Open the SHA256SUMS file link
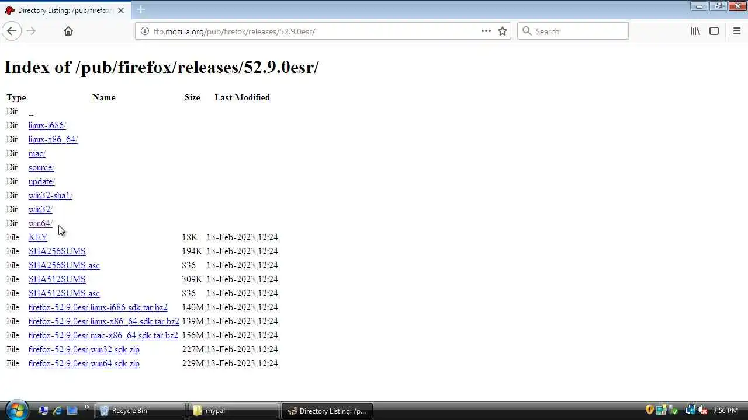 tap(57, 251)
